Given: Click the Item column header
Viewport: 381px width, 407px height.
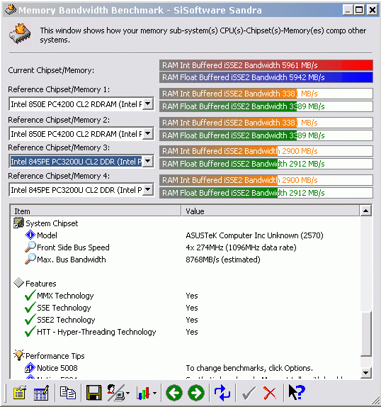Looking at the screenshot, I should (96, 211).
